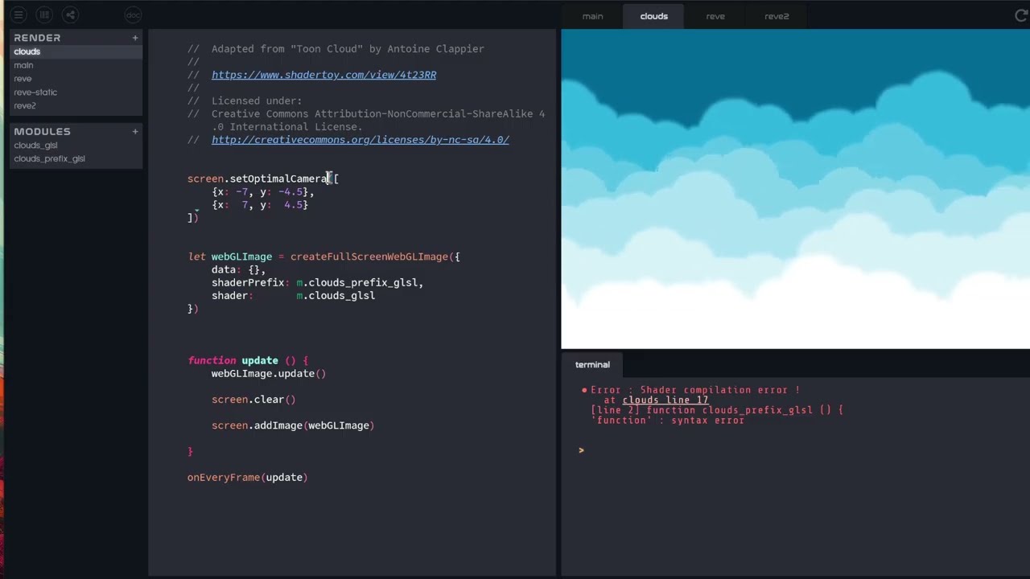Click the share icon in top bar
Image resolution: width=1030 pixels, height=579 pixels.
[70, 14]
